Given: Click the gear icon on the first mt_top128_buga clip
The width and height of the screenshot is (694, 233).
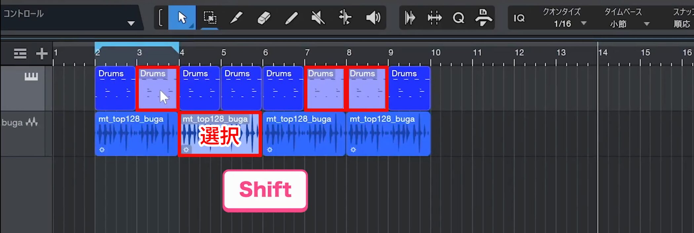Looking at the screenshot, I should coord(102,150).
